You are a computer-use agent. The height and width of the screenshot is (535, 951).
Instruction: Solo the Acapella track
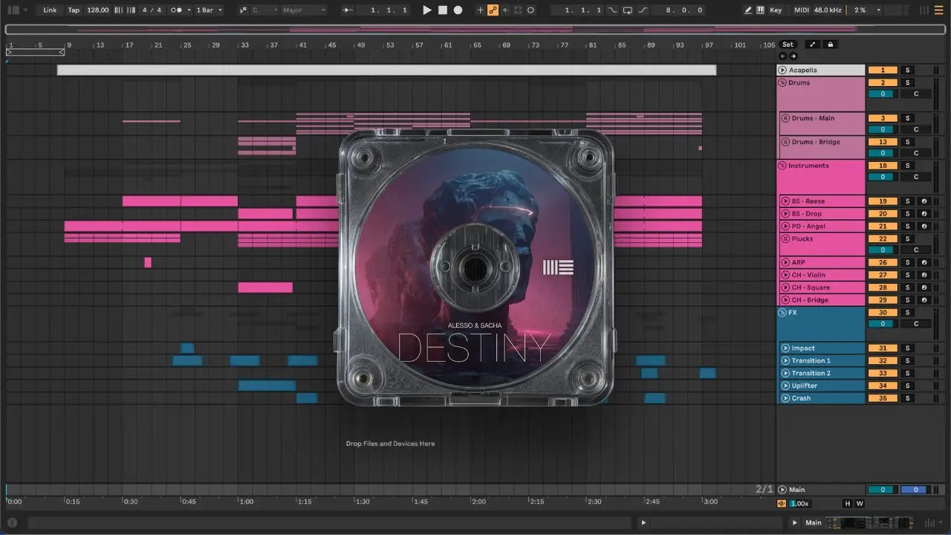(x=906, y=71)
